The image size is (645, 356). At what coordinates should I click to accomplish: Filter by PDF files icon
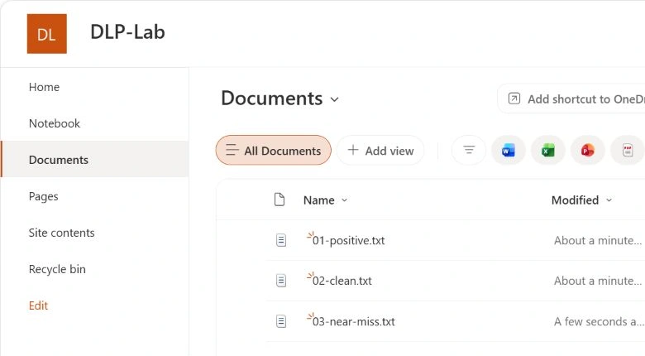628,151
